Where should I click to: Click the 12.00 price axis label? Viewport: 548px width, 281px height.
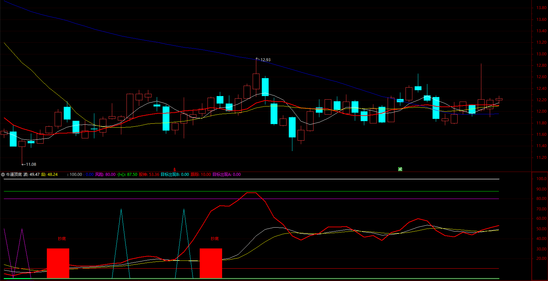(x=541, y=111)
